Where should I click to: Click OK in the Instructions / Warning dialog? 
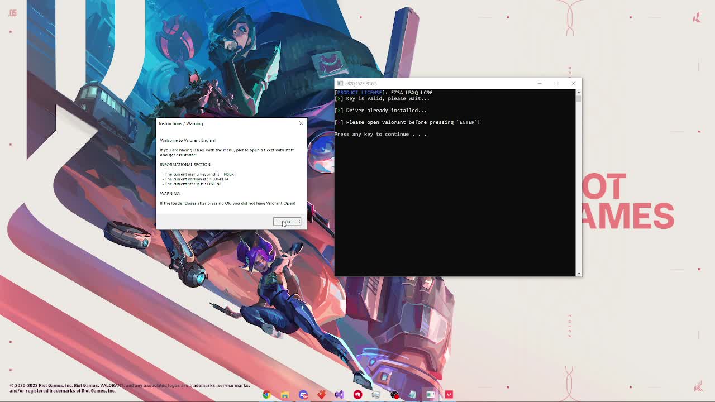click(287, 222)
